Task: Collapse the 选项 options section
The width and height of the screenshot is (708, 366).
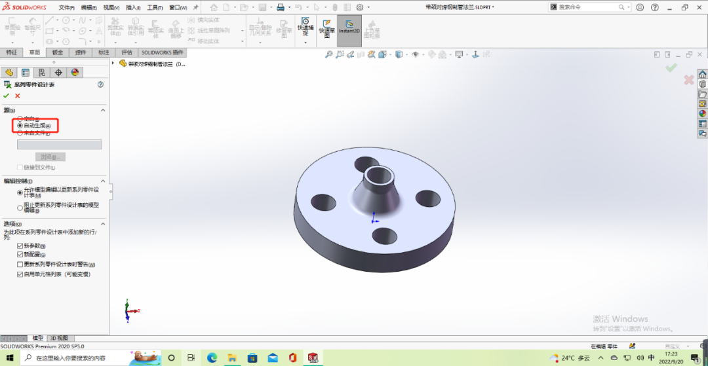Action: pyautogui.click(x=102, y=223)
